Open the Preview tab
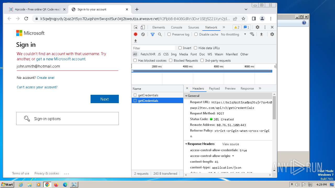The width and height of the screenshot is (335, 188). [230, 89]
